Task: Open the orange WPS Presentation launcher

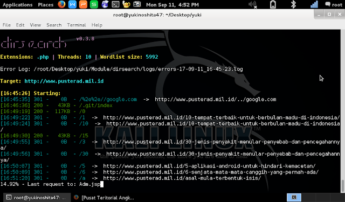Action: 83,4
